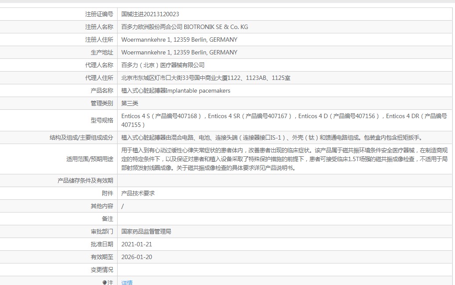Click the 变更情况 label

102,270
